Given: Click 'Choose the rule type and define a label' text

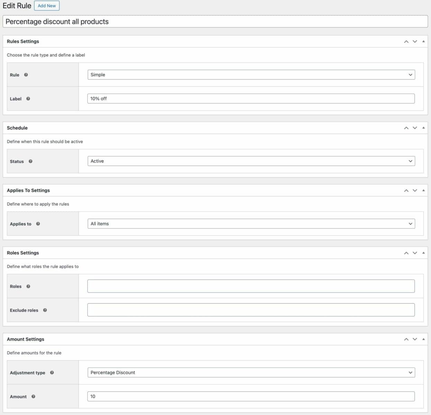Looking at the screenshot, I should (x=46, y=55).
